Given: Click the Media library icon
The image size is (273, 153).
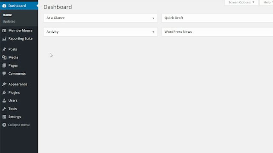Looking at the screenshot, I should (4, 57).
